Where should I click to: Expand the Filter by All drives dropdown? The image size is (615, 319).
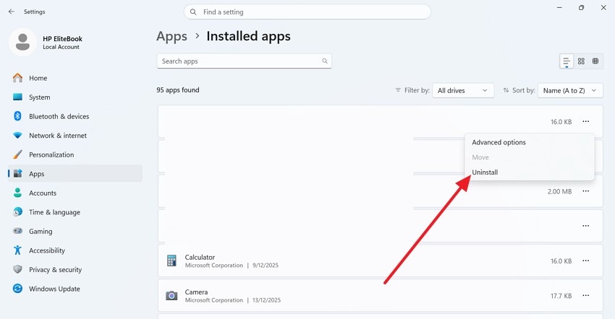pos(463,90)
